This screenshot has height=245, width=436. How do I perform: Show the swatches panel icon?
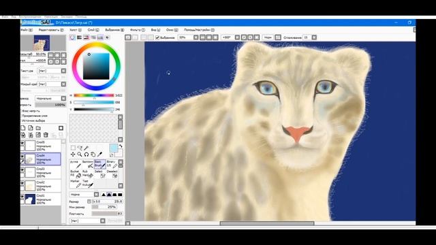pyautogui.click(x=100, y=37)
